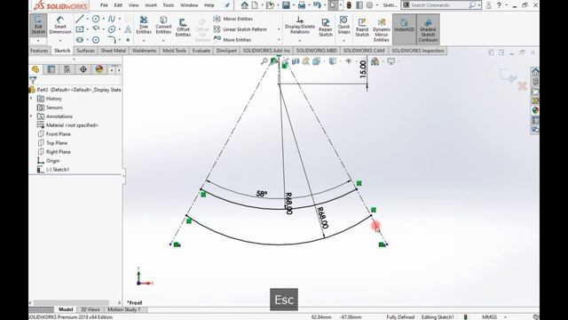Select the Sketch Fillet tool
Image resolution: width=568 pixels, height=320 pixels.
pyautogui.click(x=112, y=39)
